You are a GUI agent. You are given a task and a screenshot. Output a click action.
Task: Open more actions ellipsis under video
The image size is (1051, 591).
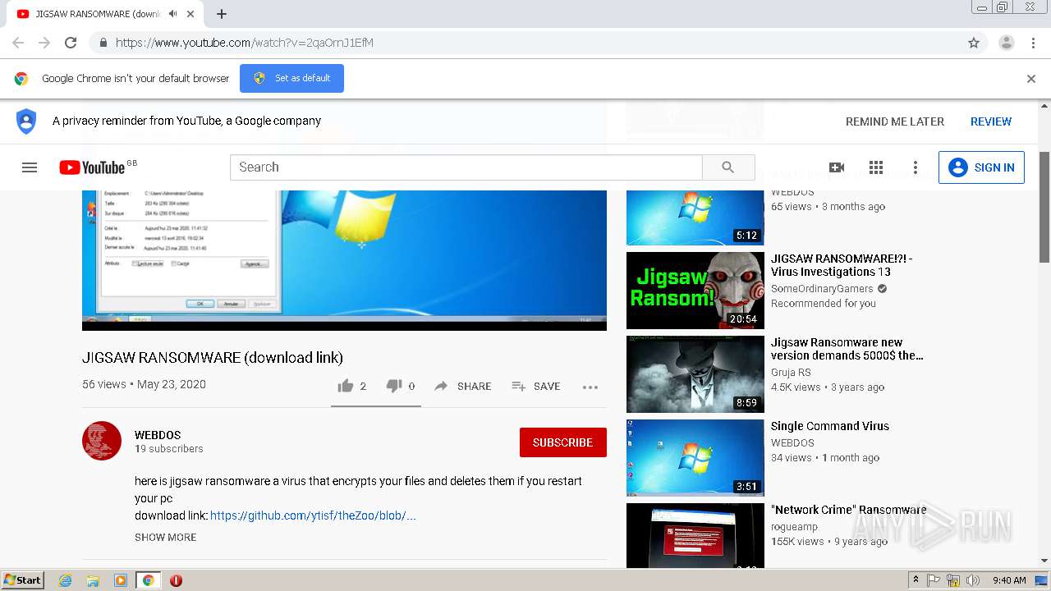click(x=590, y=387)
